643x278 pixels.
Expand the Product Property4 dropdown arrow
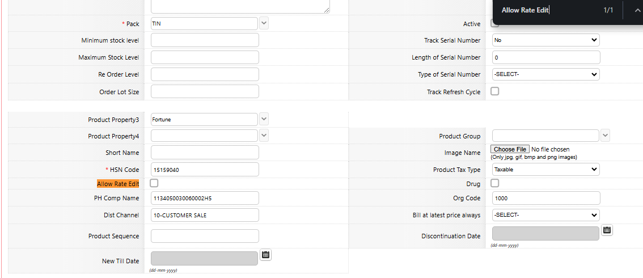(264, 135)
